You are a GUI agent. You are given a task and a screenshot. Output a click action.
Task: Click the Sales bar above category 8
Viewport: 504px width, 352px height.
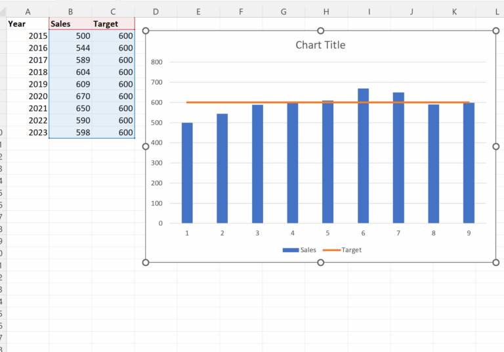click(434, 164)
